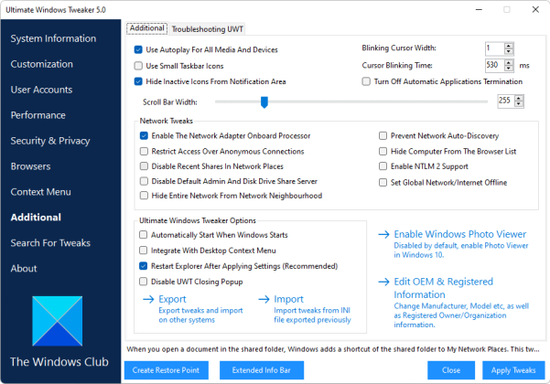The height and width of the screenshot is (384, 550).
Task: Click the Scroll Bar Width slider thumb
Action: pyautogui.click(x=264, y=102)
